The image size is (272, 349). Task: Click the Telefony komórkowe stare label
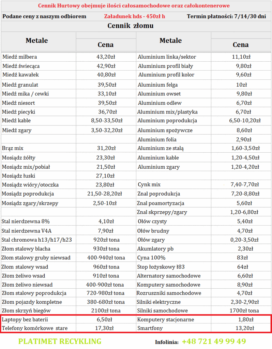[x=35, y=328]
